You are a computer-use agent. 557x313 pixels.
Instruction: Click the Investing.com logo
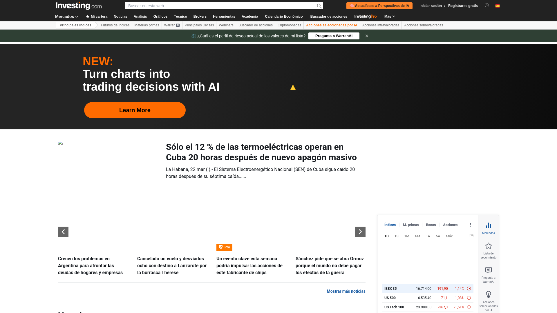point(78,6)
